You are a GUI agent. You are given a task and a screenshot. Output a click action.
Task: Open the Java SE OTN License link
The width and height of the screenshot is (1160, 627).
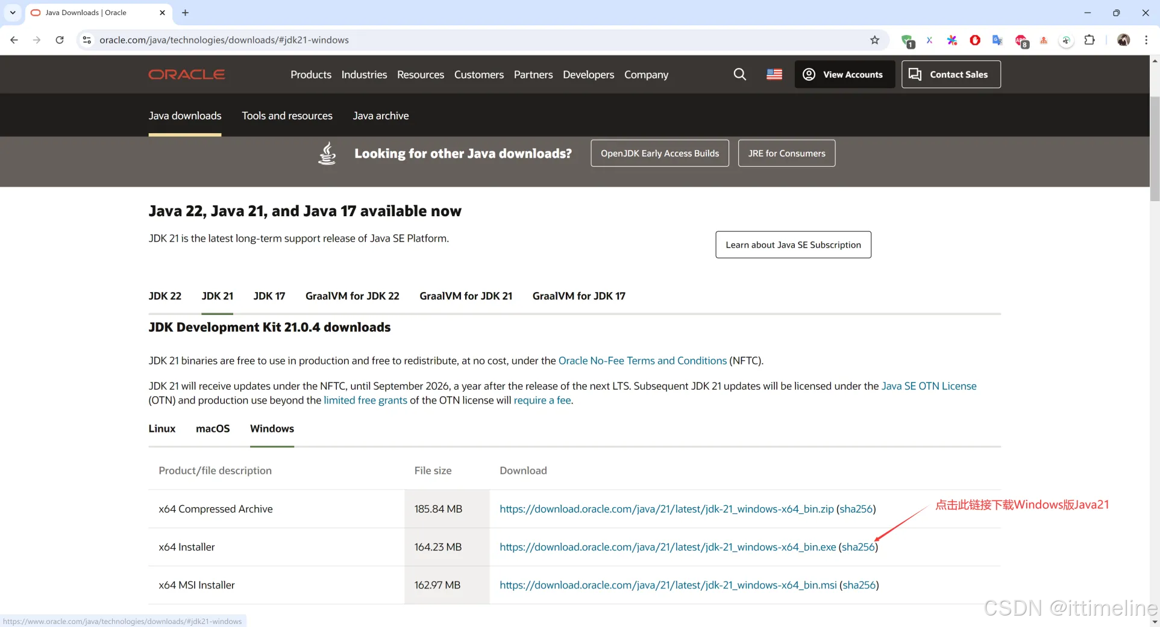click(x=929, y=386)
